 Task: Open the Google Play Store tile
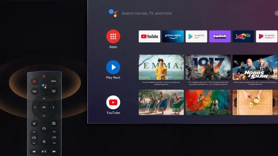[196, 36]
